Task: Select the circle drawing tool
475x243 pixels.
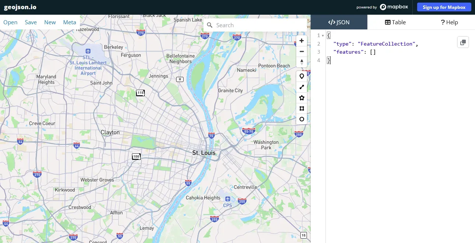Action: (x=301, y=119)
